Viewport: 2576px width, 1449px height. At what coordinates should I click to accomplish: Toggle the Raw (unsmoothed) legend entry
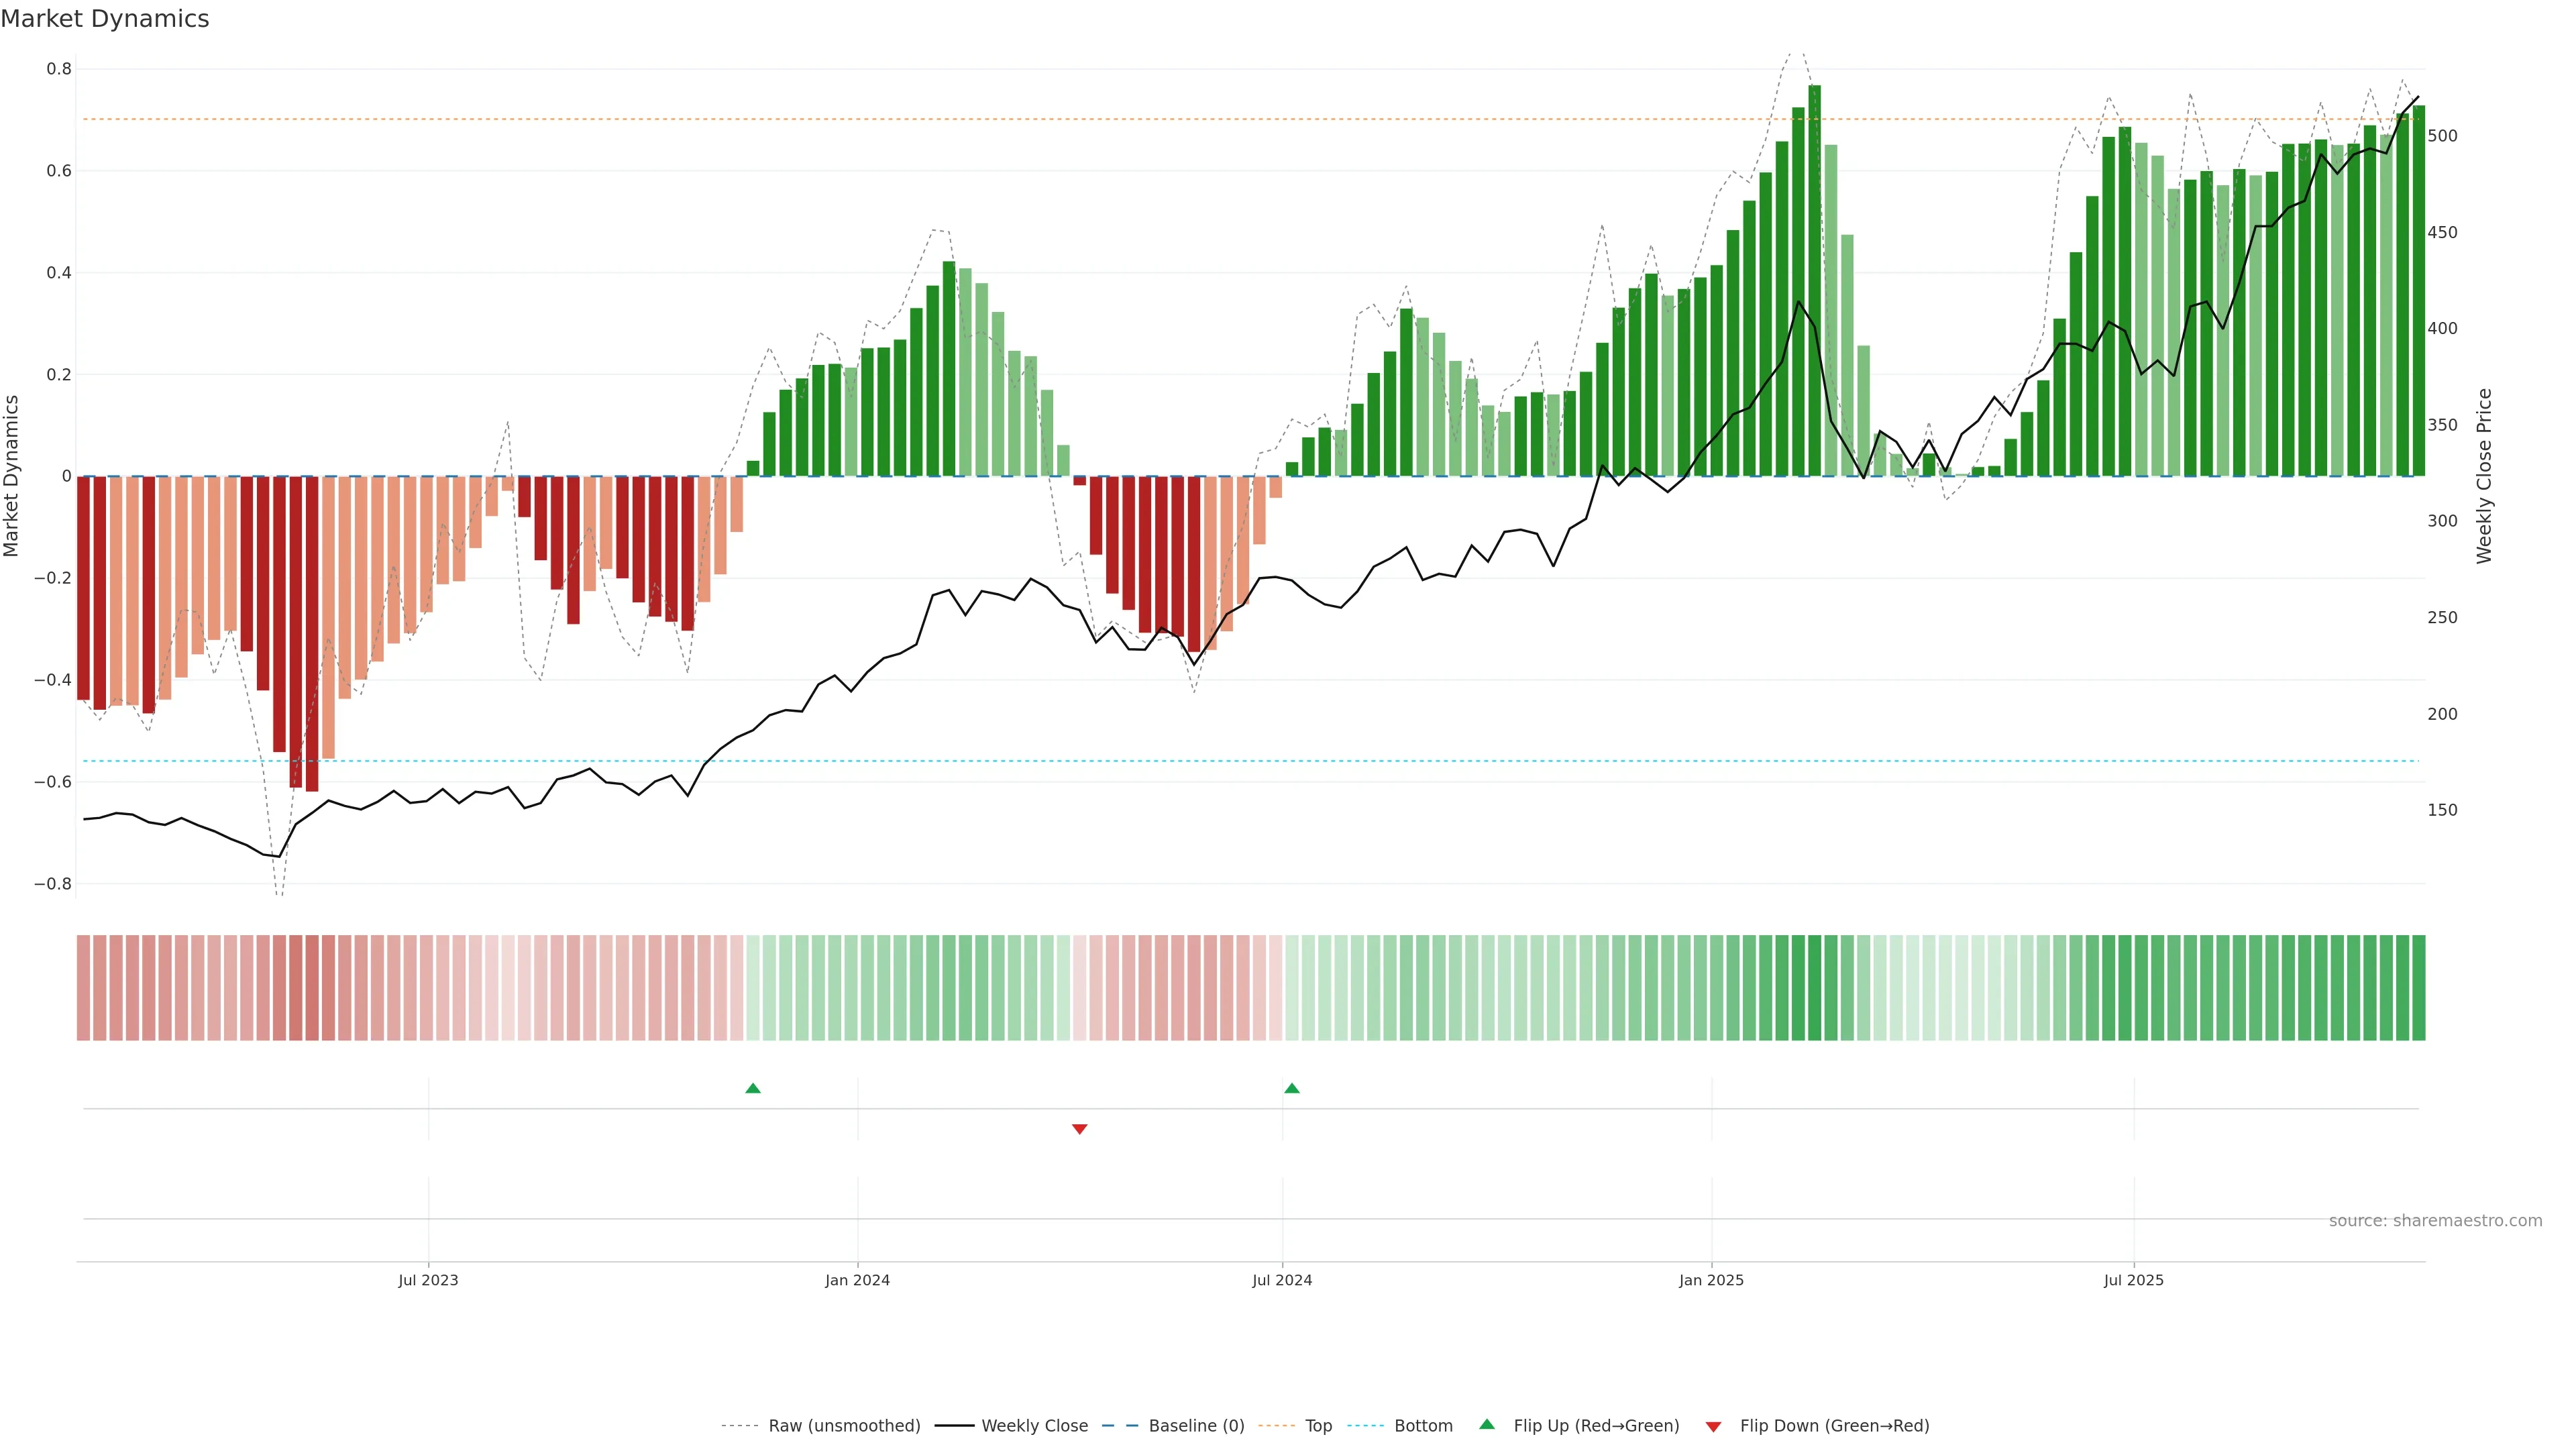pyautogui.click(x=843, y=1426)
